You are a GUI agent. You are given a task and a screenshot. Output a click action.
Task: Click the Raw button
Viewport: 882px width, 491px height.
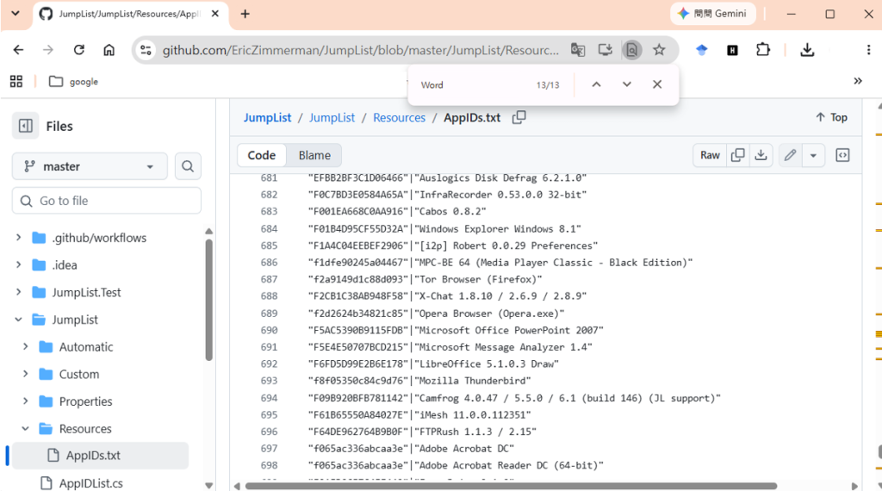[710, 155]
